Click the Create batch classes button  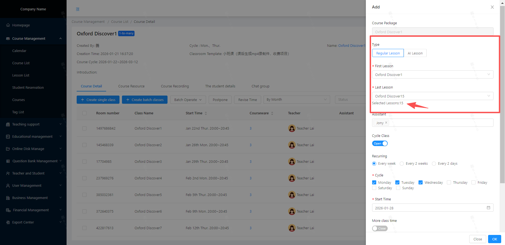145,100
